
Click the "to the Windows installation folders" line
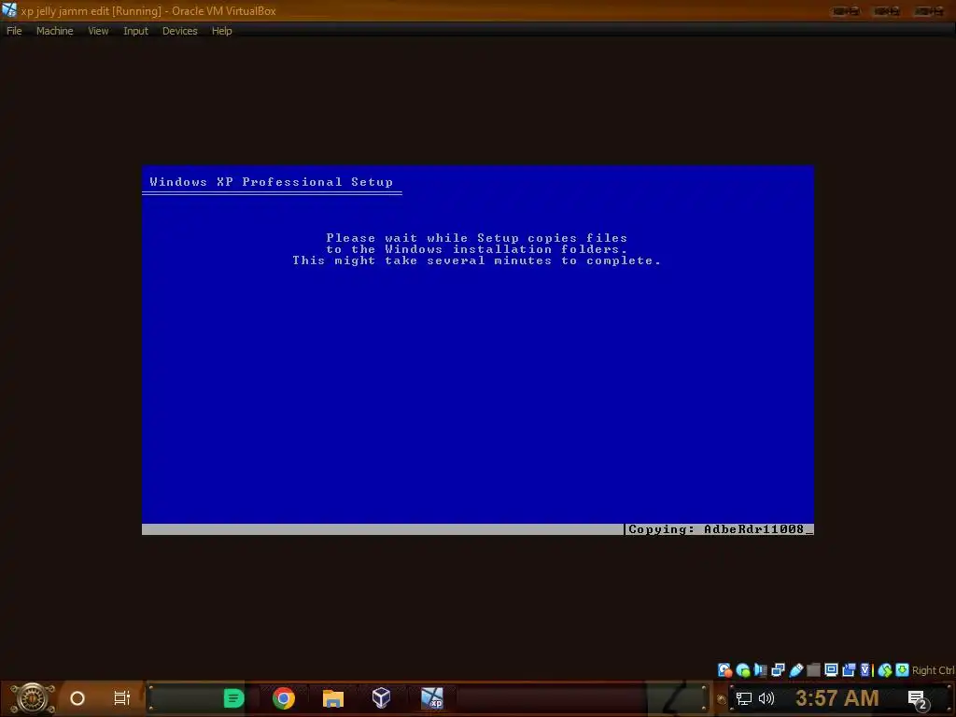(x=477, y=248)
